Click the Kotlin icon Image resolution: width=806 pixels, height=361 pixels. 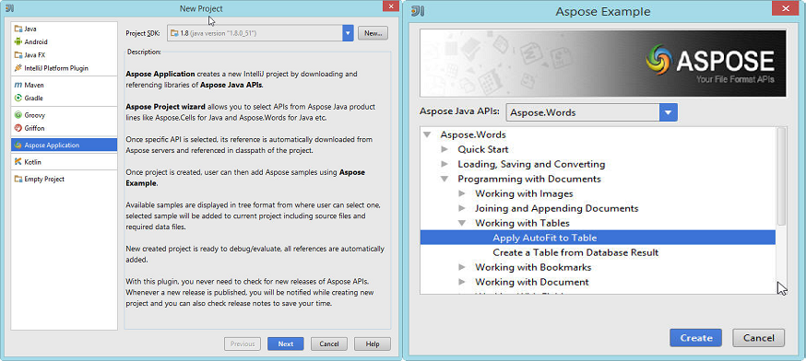pyautogui.click(x=18, y=162)
